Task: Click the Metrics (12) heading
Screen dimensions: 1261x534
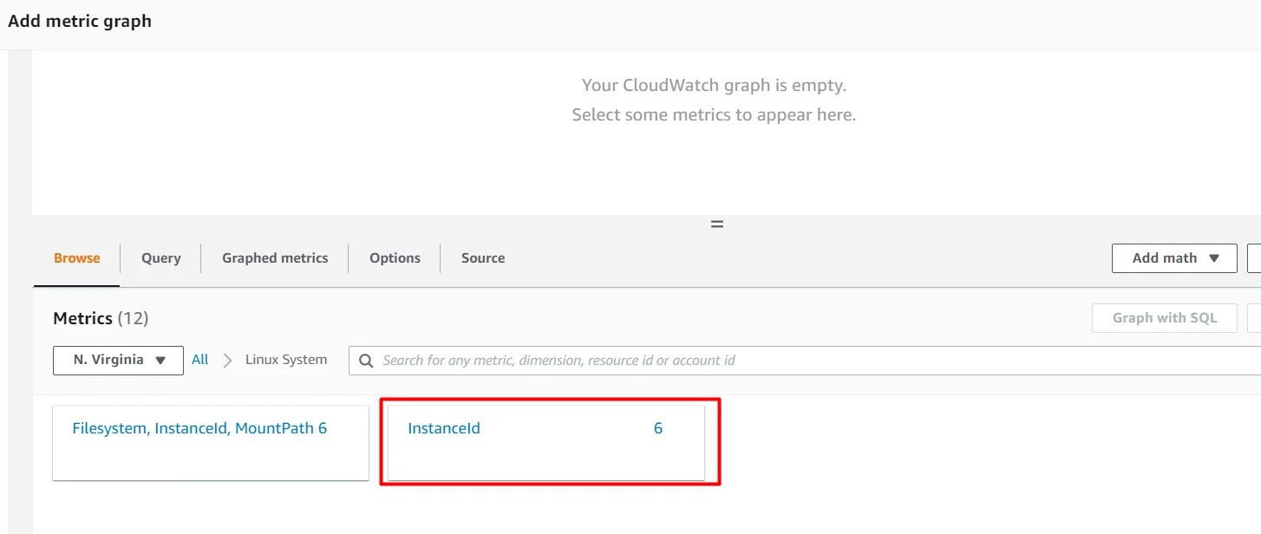Action: pyautogui.click(x=101, y=318)
